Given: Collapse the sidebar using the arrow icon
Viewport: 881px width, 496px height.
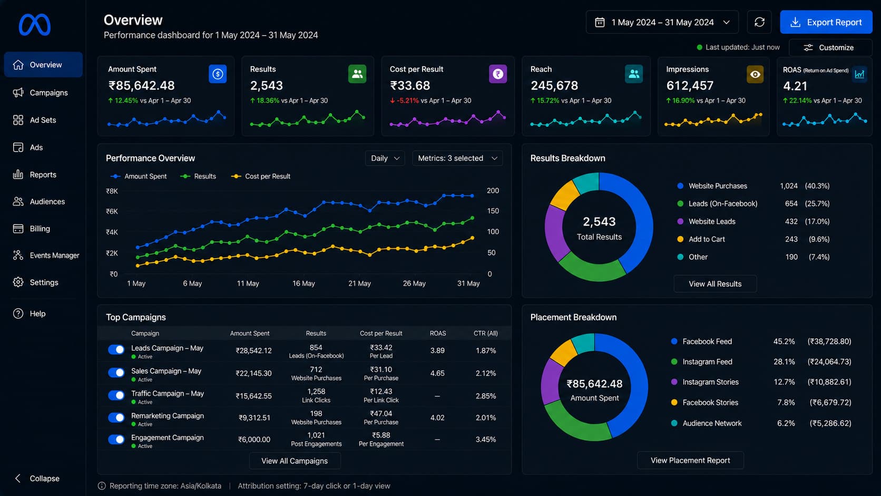Looking at the screenshot, I should point(18,479).
